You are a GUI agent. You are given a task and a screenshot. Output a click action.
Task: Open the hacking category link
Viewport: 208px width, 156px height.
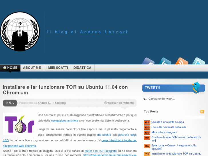[60, 103]
